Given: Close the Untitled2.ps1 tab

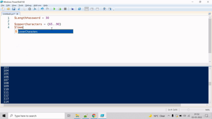Looking at the screenshot, I should coord(17,14).
